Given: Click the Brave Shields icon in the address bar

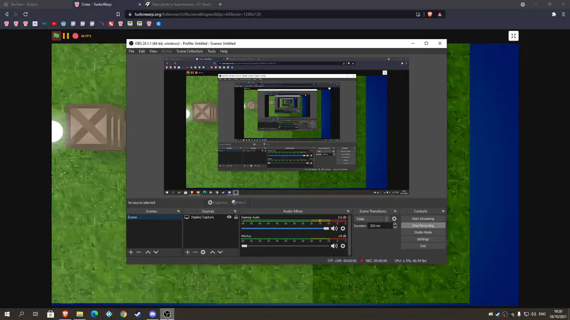Looking at the screenshot, I should (430, 14).
